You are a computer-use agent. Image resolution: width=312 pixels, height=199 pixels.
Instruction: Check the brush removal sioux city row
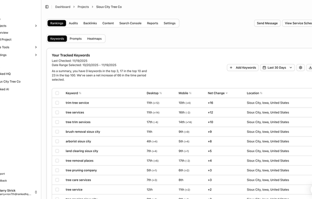point(57,132)
